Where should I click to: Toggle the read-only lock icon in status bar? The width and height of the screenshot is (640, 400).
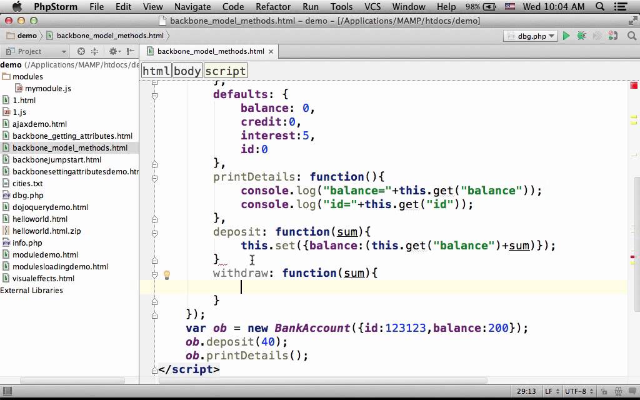coord(604,391)
